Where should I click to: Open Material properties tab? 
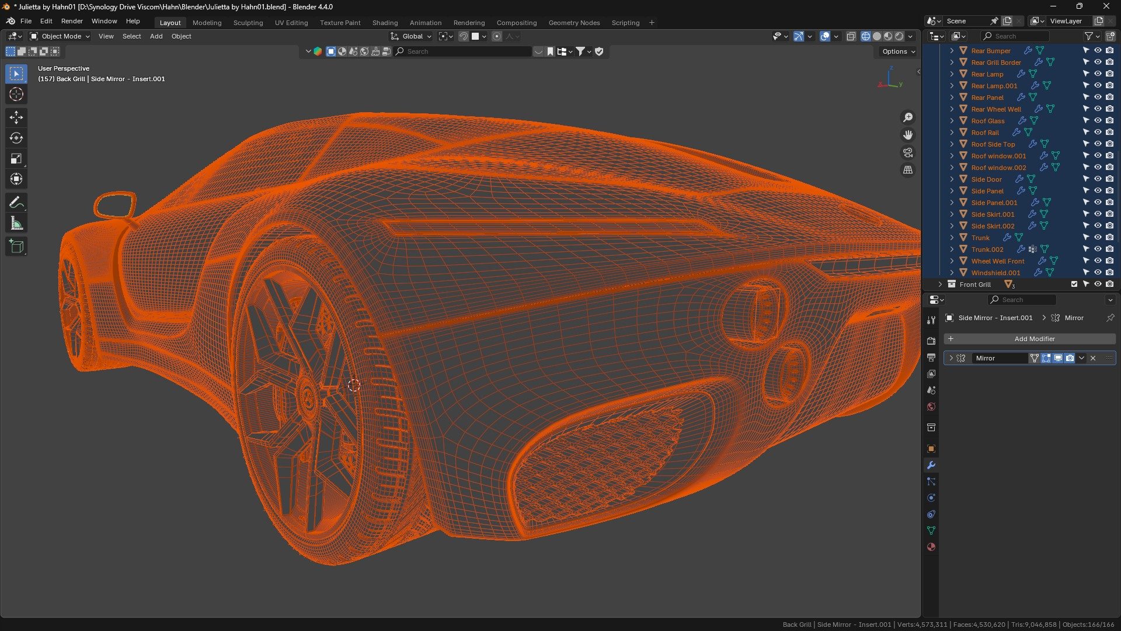click(931, 547)
